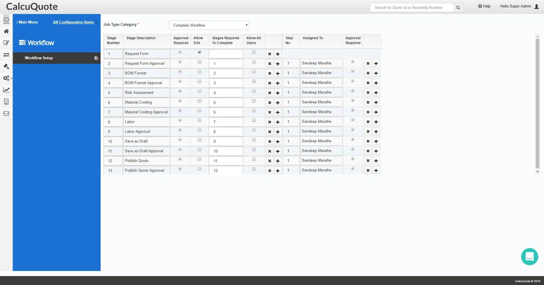The height and width of the screenshot is (285, 544).
Task: Toggle Allow All Users for Save as Draft
Action: tap(254, 140)
